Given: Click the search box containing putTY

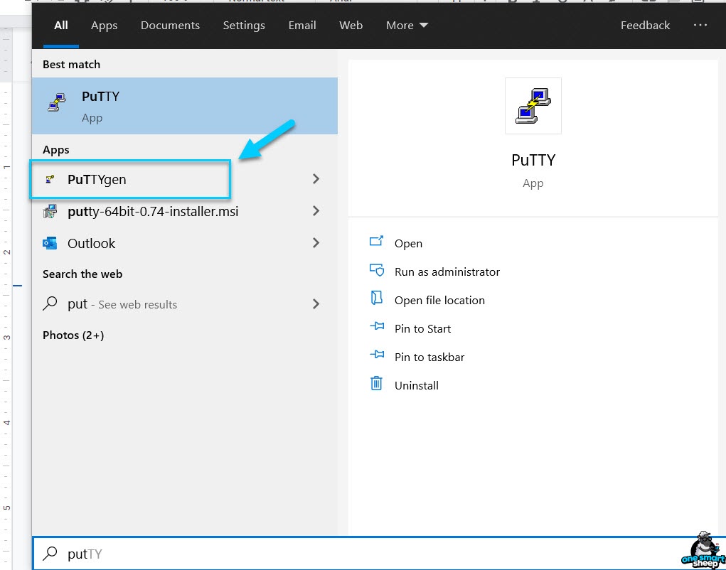Looking at the screenshot, I should pos(379,554).
